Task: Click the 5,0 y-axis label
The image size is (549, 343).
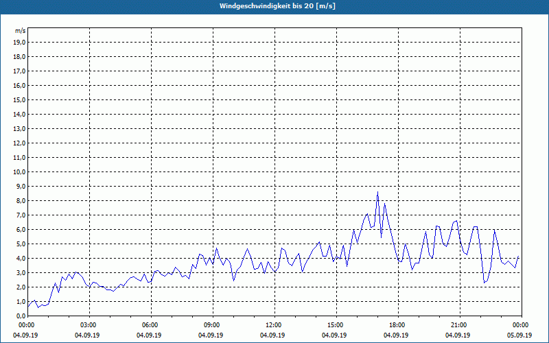Action: click(x=21, y=244)
